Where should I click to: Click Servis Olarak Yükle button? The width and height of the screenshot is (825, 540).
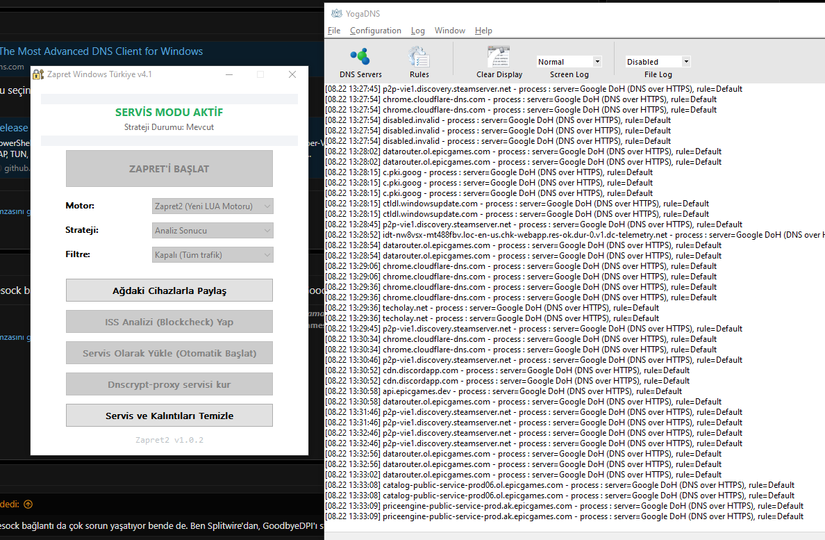point(169,353)
